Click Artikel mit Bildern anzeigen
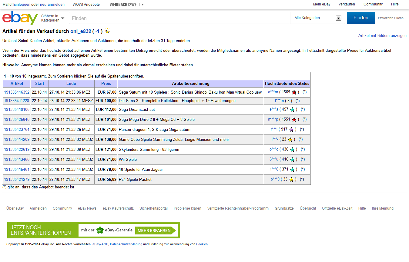The image size is (409, 262). pyautogui.click(x=382, y=36)
